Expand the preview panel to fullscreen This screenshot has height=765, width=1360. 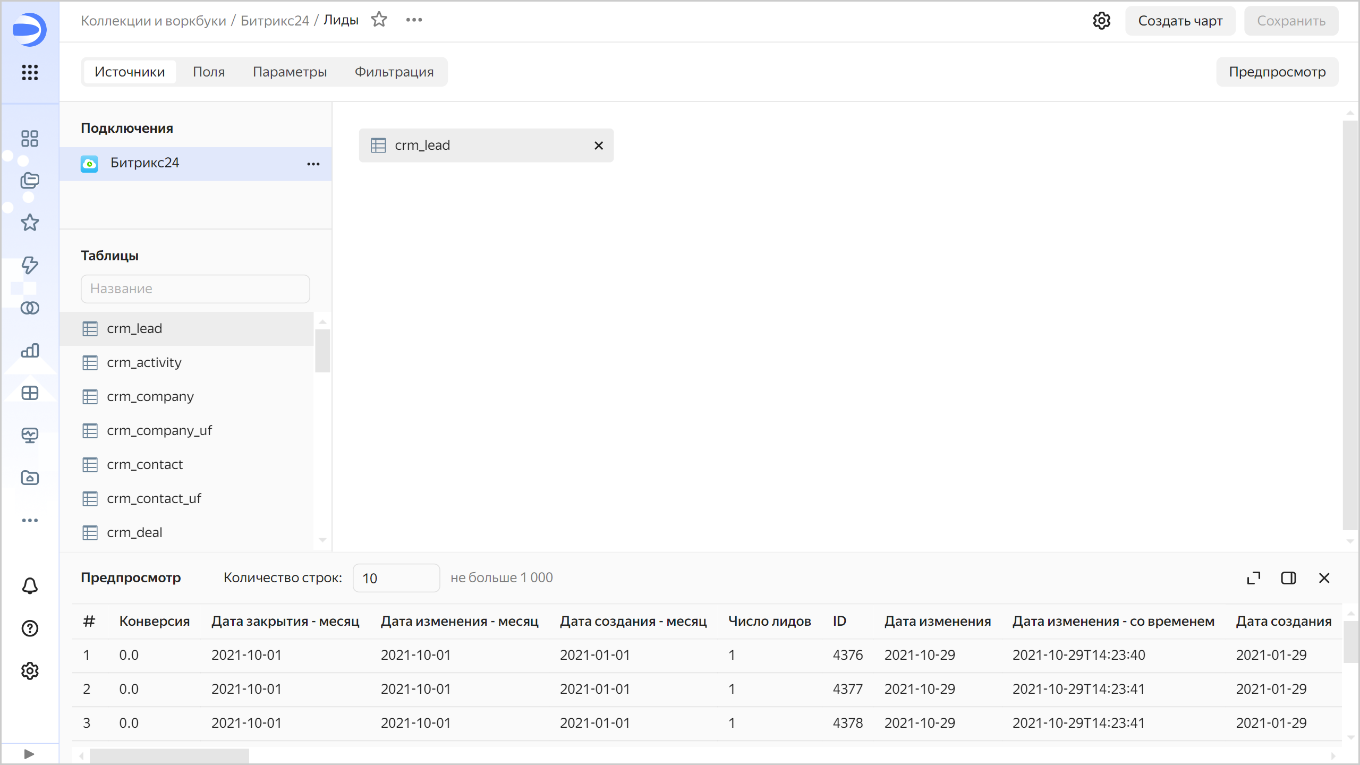[x=1254, y=577]
